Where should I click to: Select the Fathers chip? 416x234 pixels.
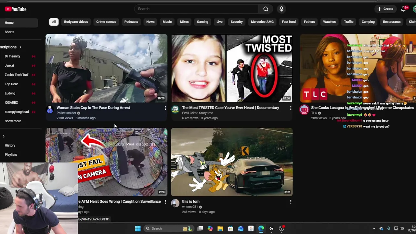tap(309, 22)
